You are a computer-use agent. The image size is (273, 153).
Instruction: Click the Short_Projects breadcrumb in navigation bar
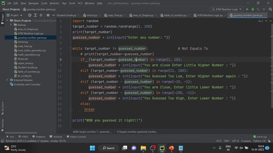tap(11, 9)
